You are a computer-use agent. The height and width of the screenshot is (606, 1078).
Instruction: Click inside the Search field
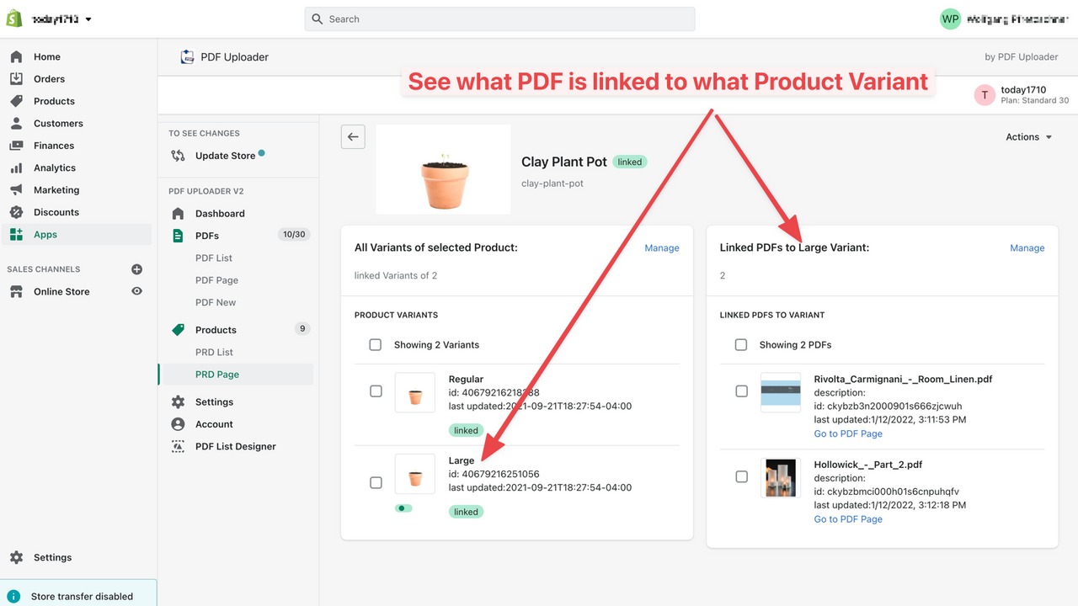click(499, 19)
